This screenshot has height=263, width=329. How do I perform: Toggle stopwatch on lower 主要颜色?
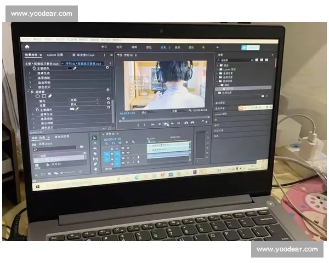click(37, 110)
